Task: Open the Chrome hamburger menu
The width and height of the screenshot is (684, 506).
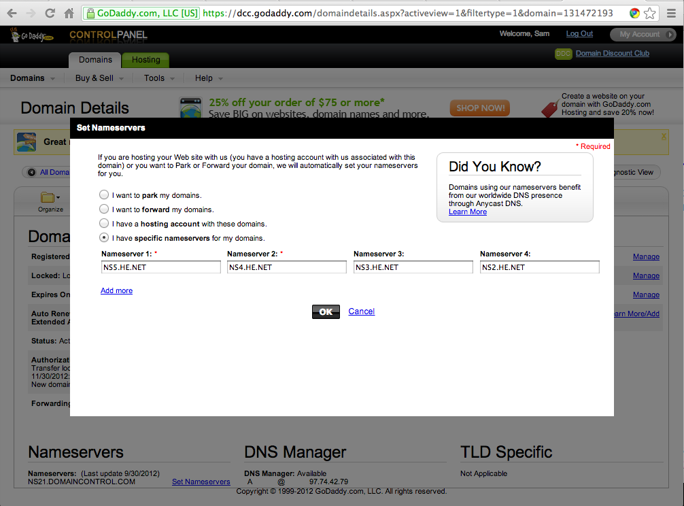Action: [672, 14]
